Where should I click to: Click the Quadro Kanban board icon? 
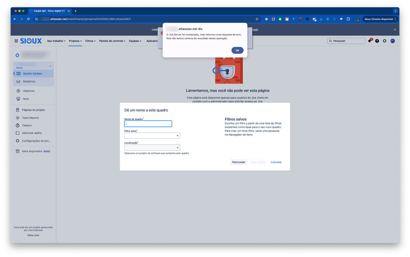[18, 74]
